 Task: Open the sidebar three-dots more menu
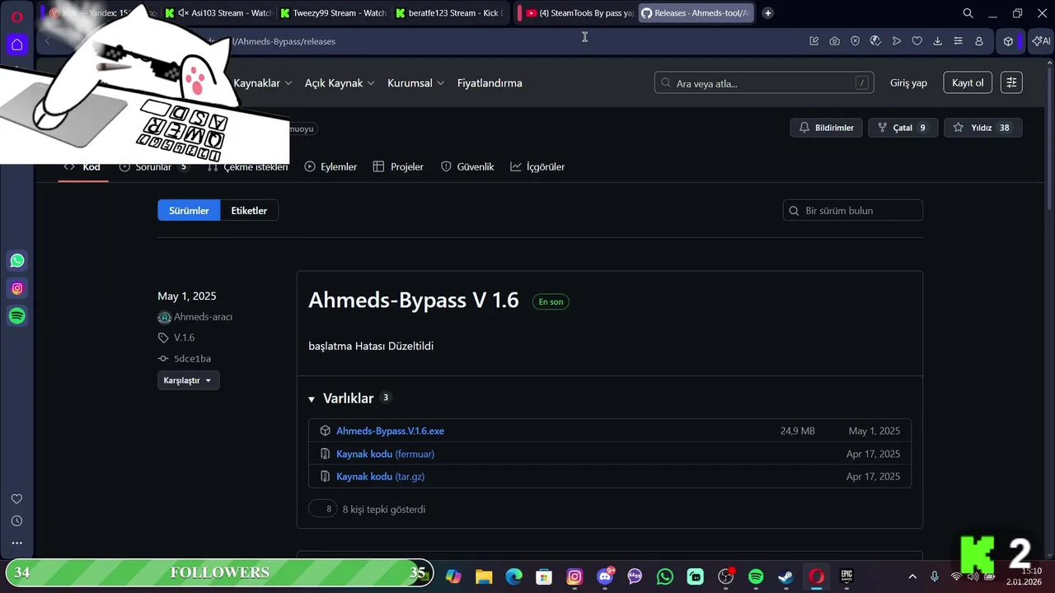point(16,543)
